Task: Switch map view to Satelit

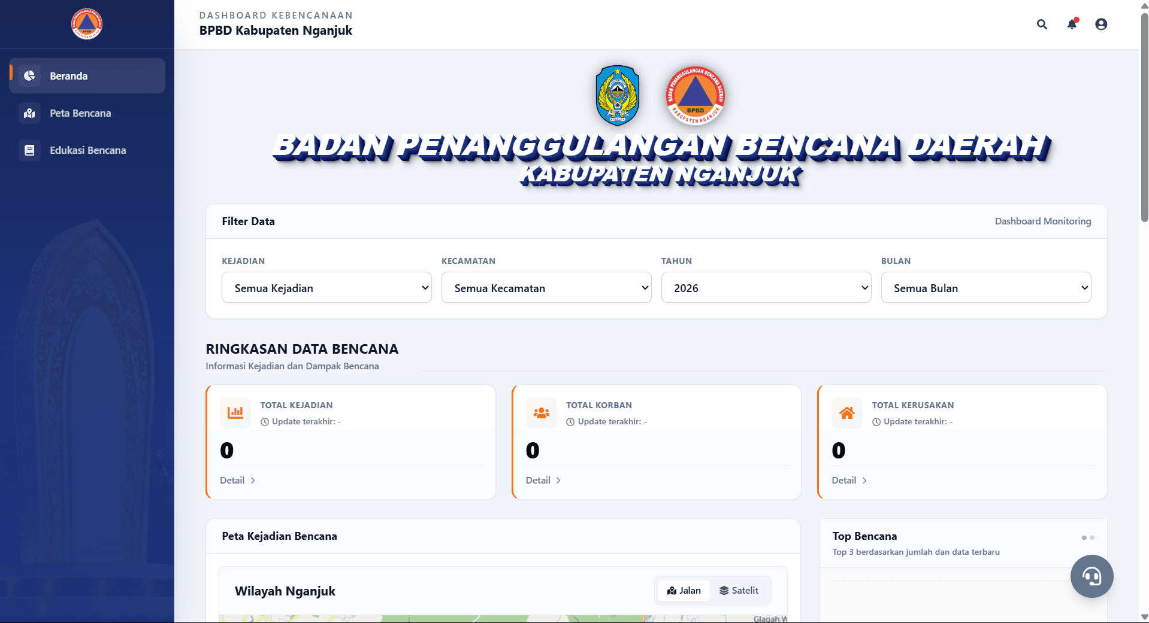Action: (x=739, y=591)
